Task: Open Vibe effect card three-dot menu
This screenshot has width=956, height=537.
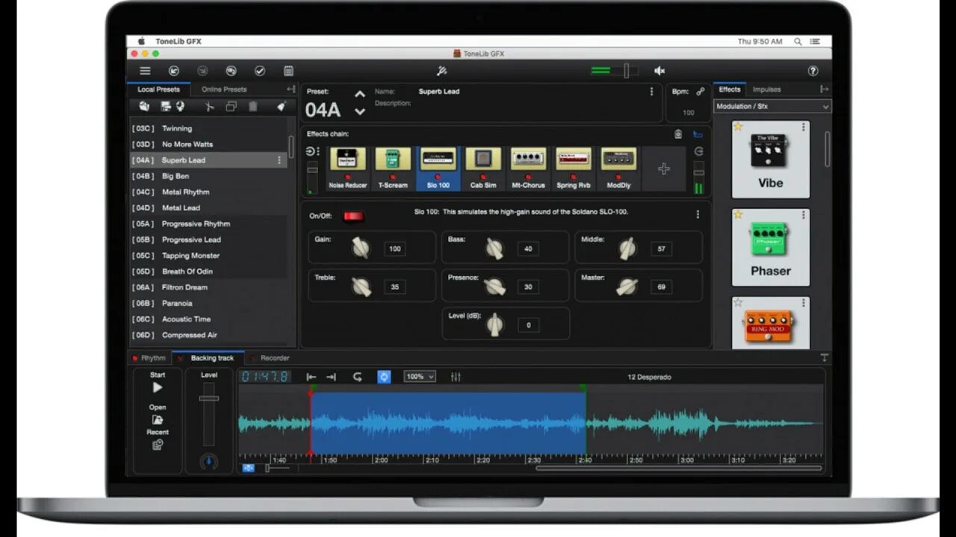Action: [803, 127]
